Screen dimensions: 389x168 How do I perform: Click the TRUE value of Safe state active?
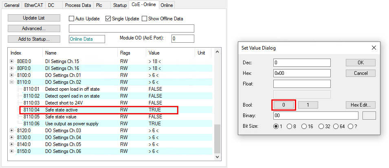[x=155, y=110]
